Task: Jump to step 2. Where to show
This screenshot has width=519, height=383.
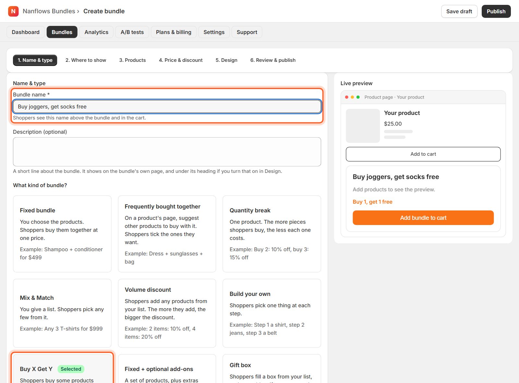Action: (x=86, y=60)
